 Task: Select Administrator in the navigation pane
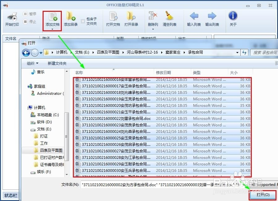pos(47,94)
